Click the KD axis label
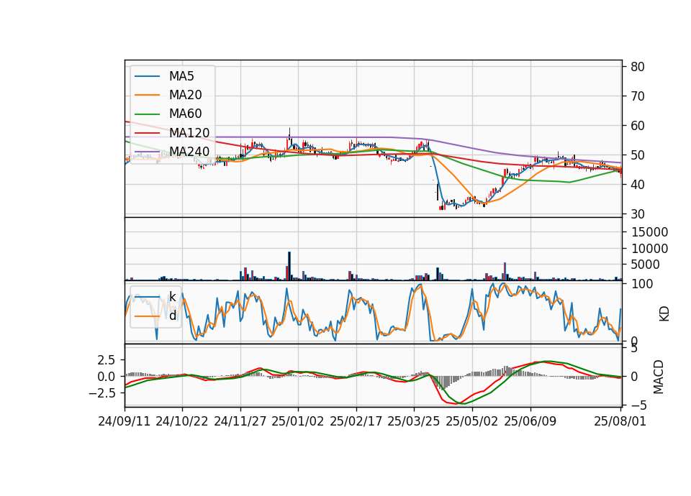 point(664,314)
